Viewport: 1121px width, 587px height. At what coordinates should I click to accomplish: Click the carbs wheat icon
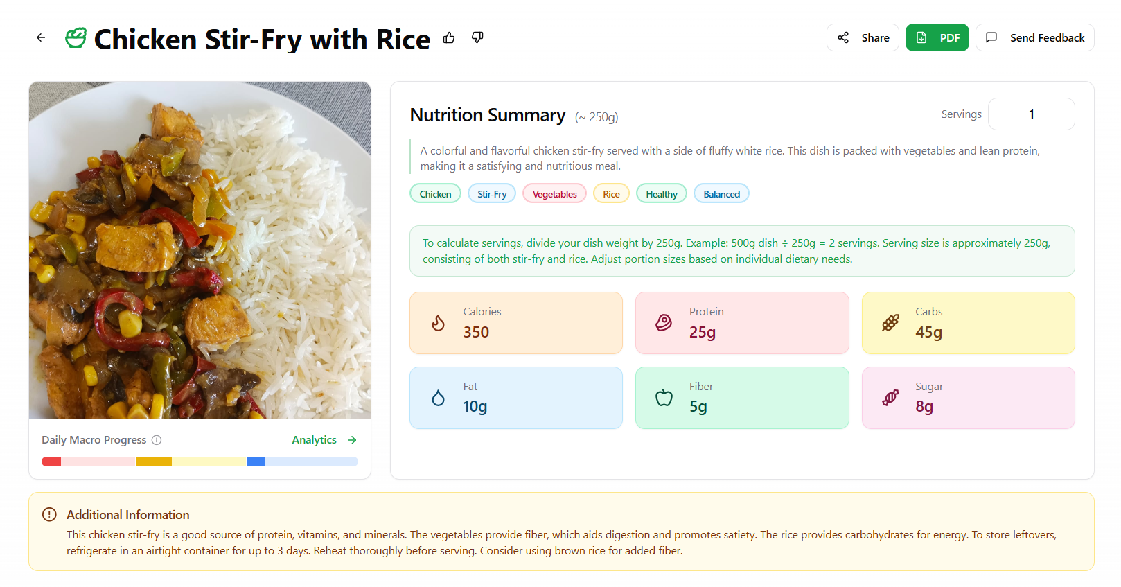(x=889, y=322)
